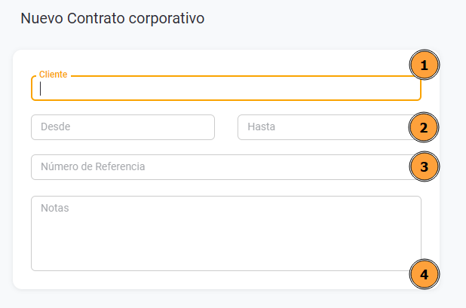The image size is (466, 308).
Task: Click the Número de Referencia field
Action: [219, 166]
